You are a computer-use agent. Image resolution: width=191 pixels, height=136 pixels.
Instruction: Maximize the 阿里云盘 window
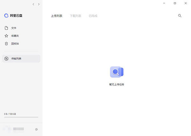tap(175, 3)
